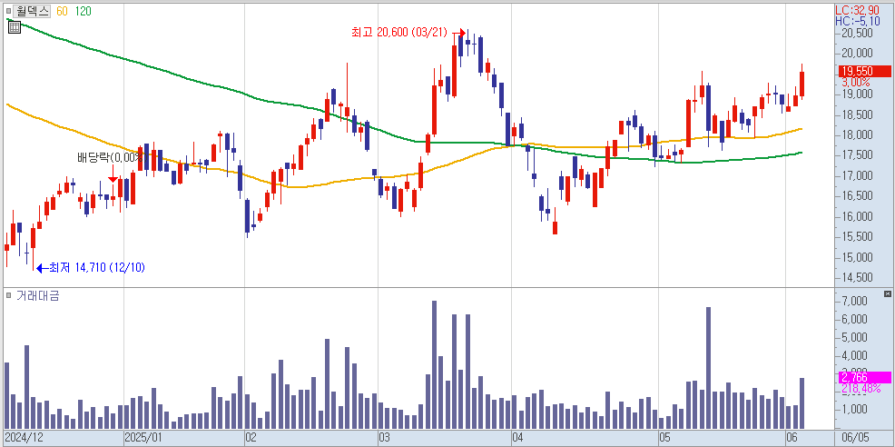Select the 120-day moving average label
The image size is (895, 447).
pos(83,11)
